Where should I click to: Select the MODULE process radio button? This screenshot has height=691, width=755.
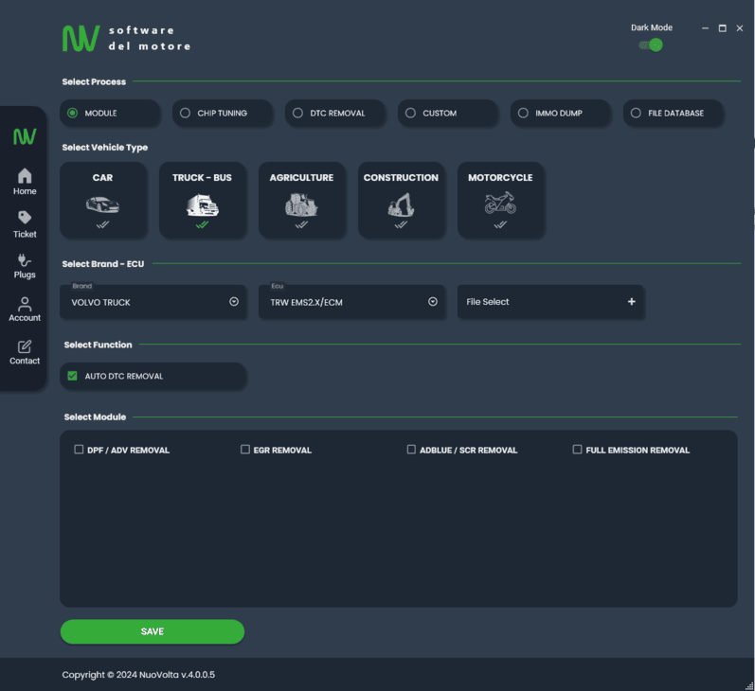click(72, 113)
